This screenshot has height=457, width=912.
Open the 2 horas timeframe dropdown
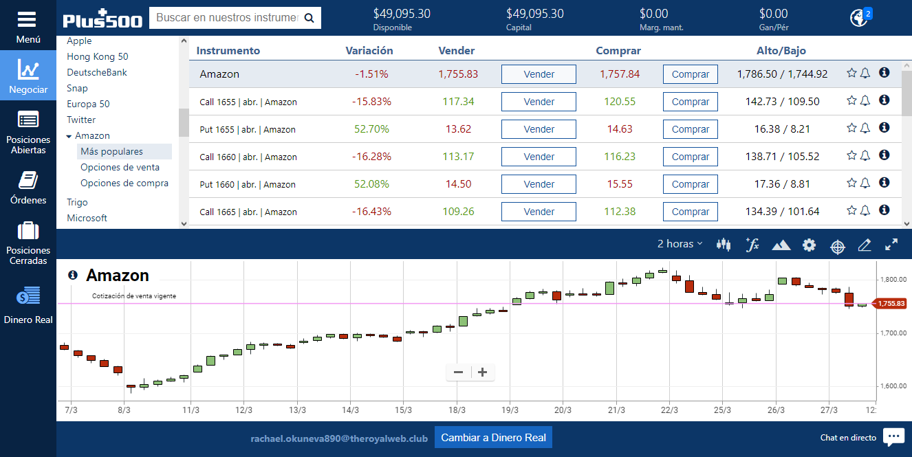tap(680, 244)
